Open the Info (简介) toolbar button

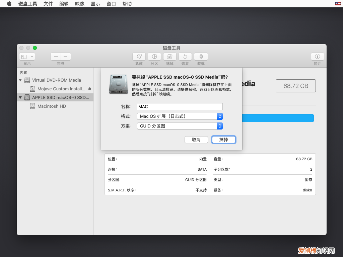(318, 57)
